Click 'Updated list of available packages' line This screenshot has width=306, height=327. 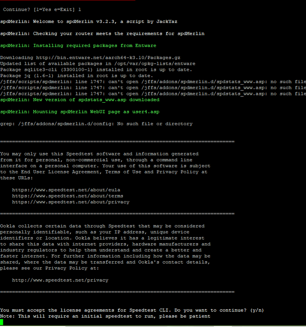pyautogui.click(x=98, y=64)
